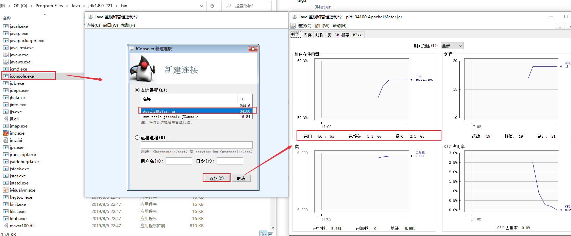Select the 本地进程 radio button

pyautogui.click(x=137, y=90)
